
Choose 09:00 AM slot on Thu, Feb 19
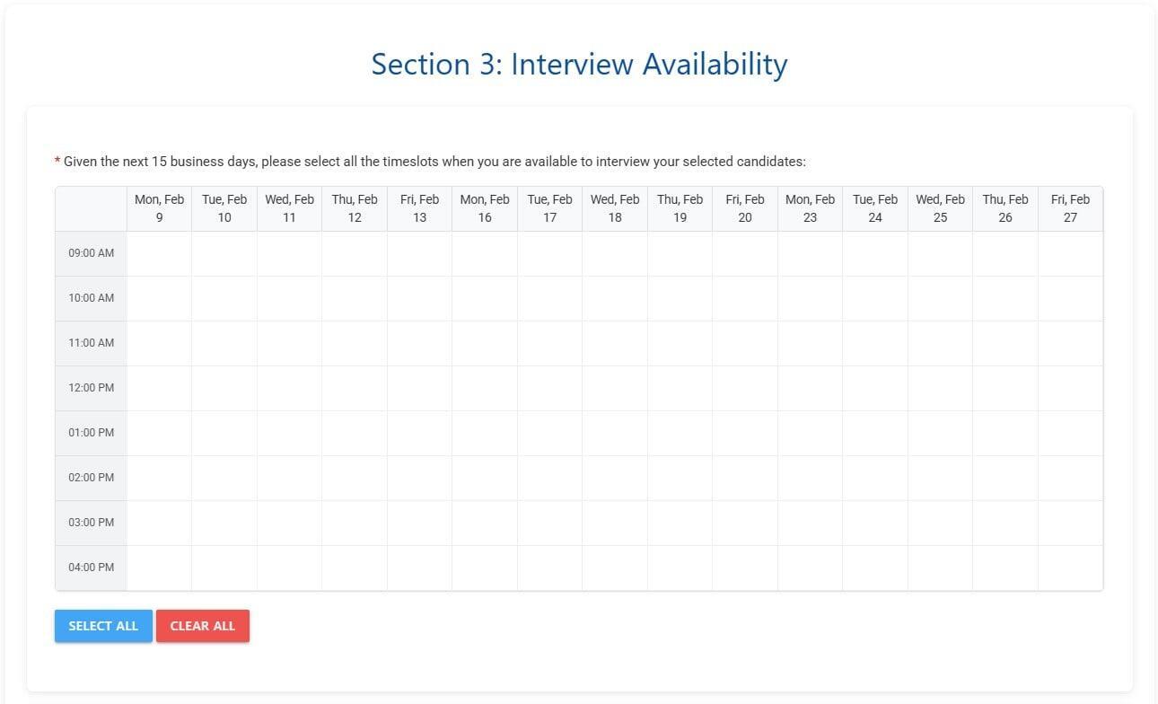point(680,253)
